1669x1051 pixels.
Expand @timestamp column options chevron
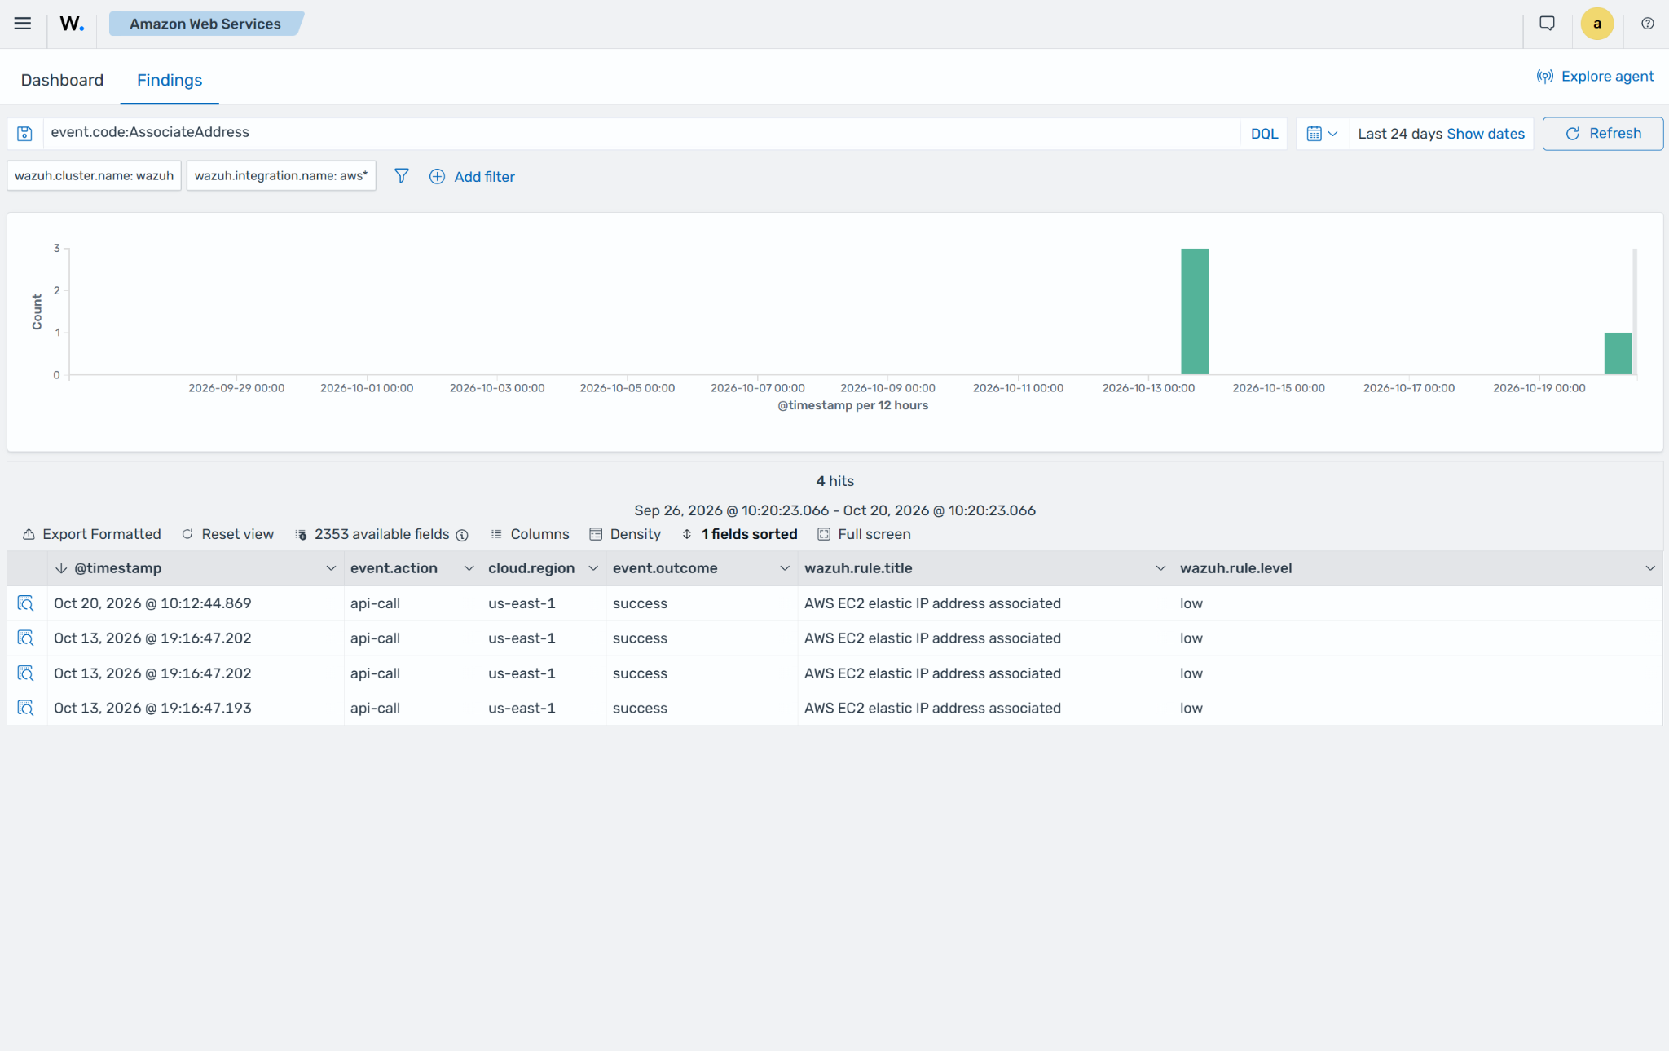click(x=331, y=568)
